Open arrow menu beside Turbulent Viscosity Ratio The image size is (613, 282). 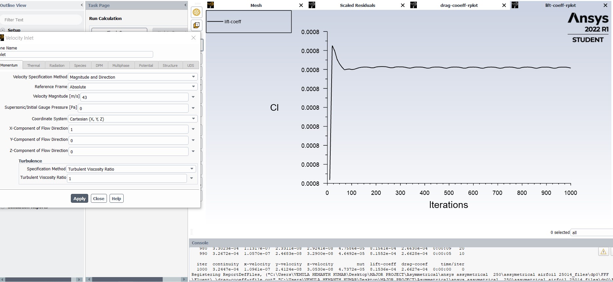(x=192, y=178)
